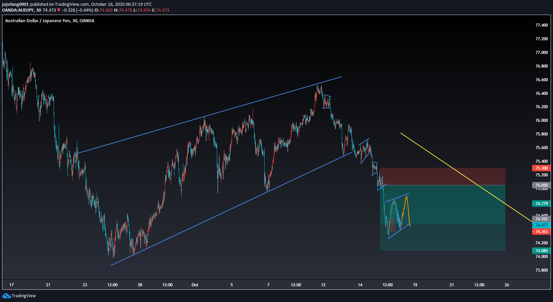
Task: Click the 21 date label near left of time axis
Action: (48, 285)
